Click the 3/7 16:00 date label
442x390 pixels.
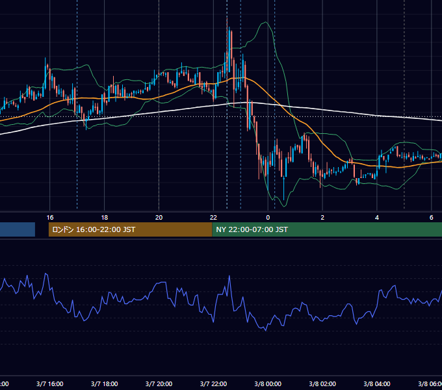(x=50, y=383)
